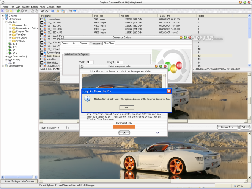
Task: Click OK in the Graphics Converter Pro message
Action: [127, 108]
